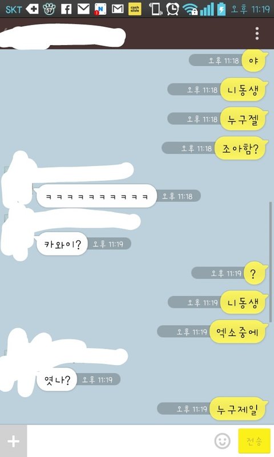274x457 pixels.
Task: Tap the cash slide notification icon
Action: tap(135, 9)
